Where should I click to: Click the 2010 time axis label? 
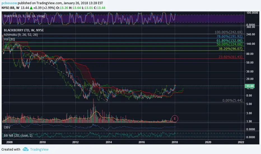tap(43, 142)
